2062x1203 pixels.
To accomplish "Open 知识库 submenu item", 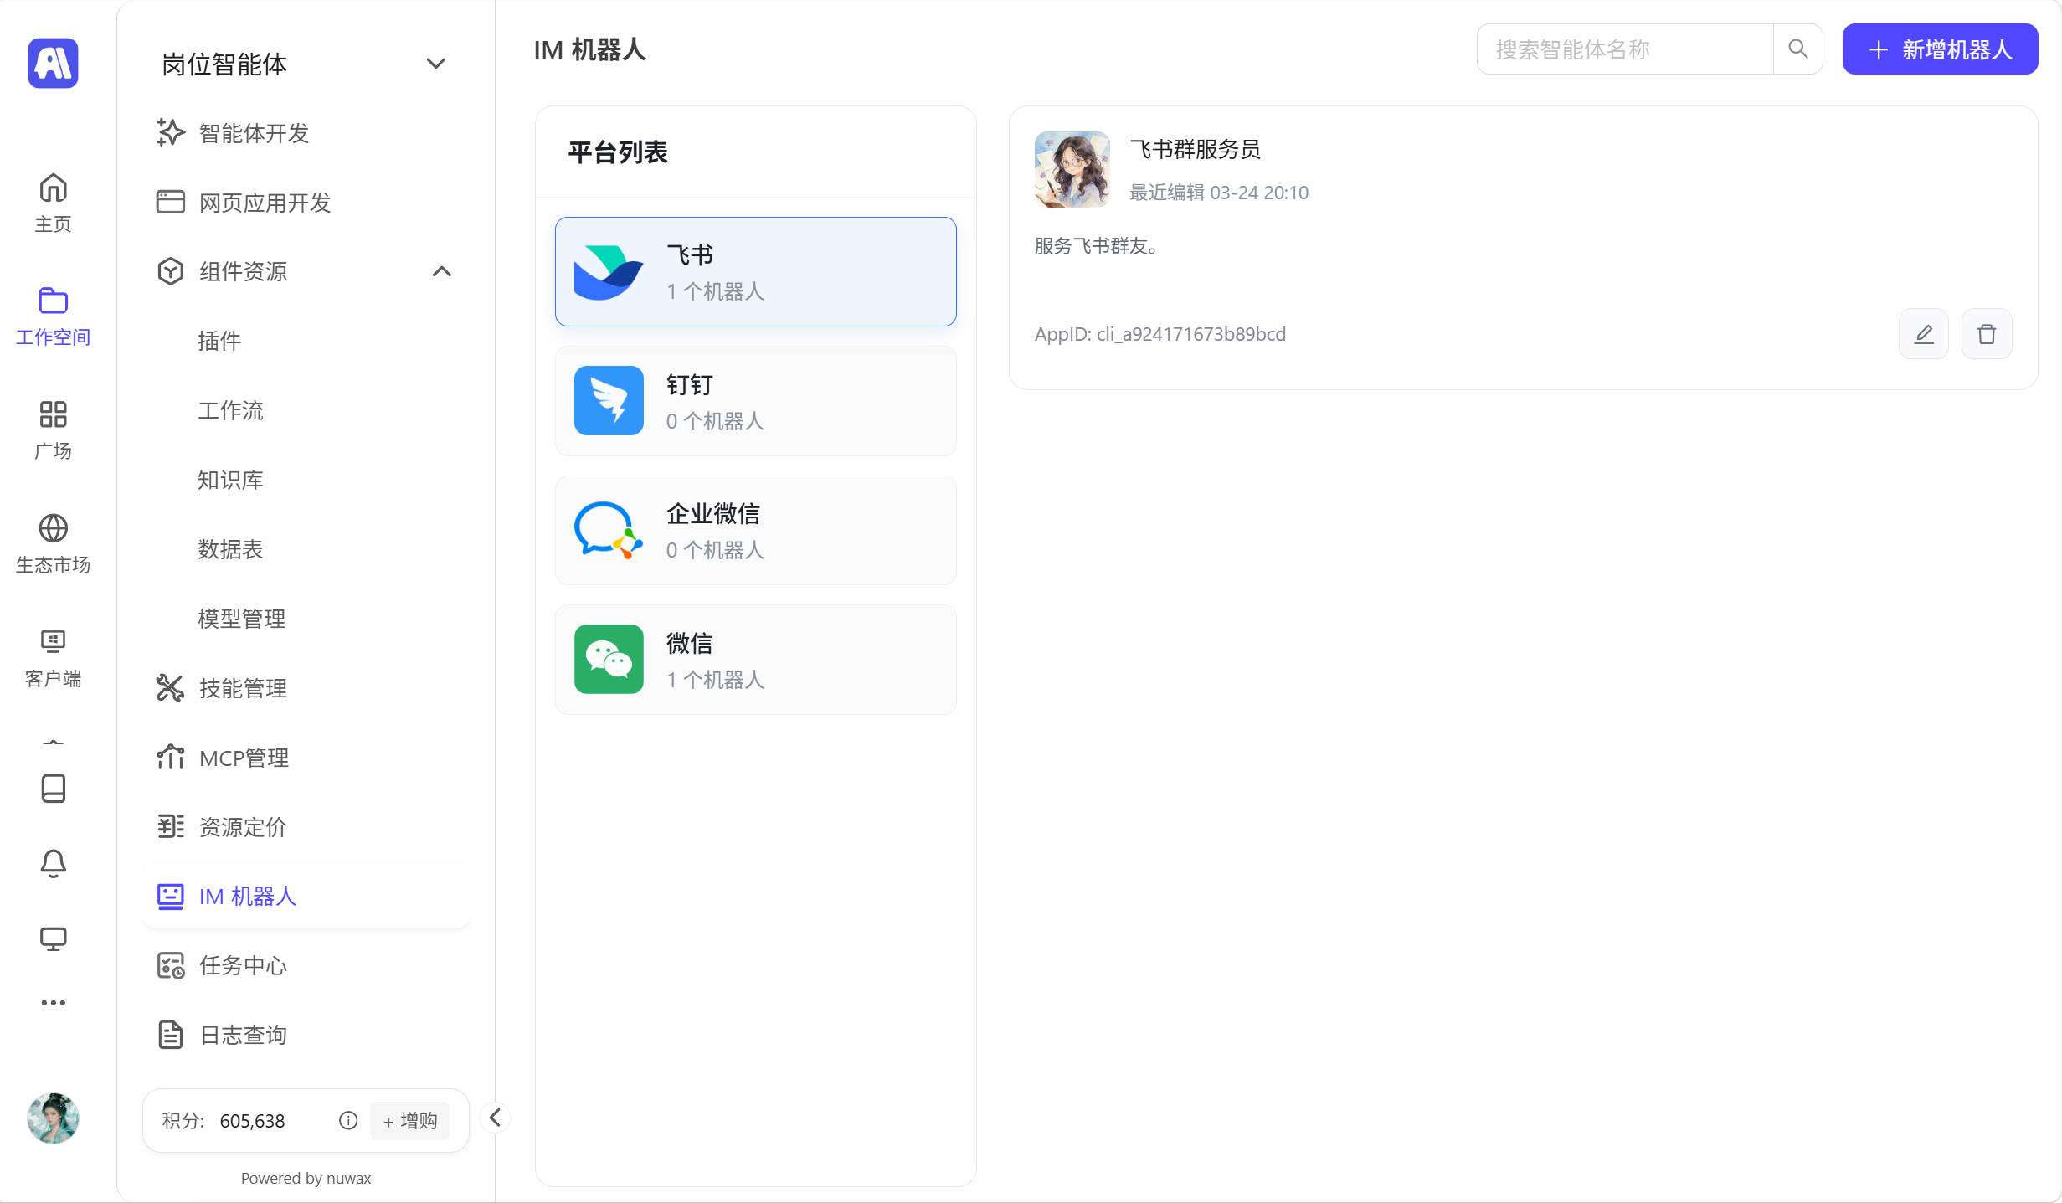I will point(230,480).
